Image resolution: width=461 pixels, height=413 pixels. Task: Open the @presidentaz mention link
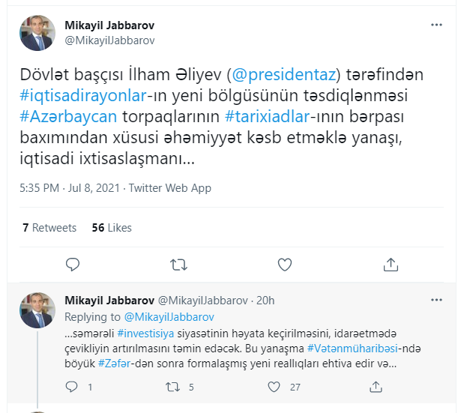283,75
